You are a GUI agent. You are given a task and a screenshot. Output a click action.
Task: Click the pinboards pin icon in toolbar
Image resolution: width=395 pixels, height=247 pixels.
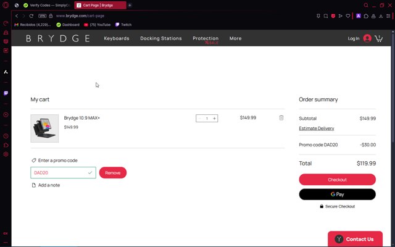tap(318, 16)
